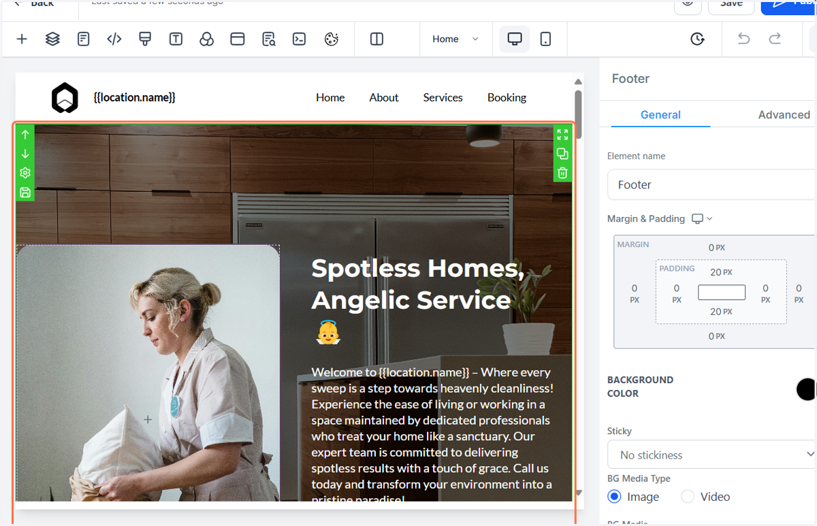Open the color palette icon
The width and height of the screenshot is (817, 526).
[331, 39]
